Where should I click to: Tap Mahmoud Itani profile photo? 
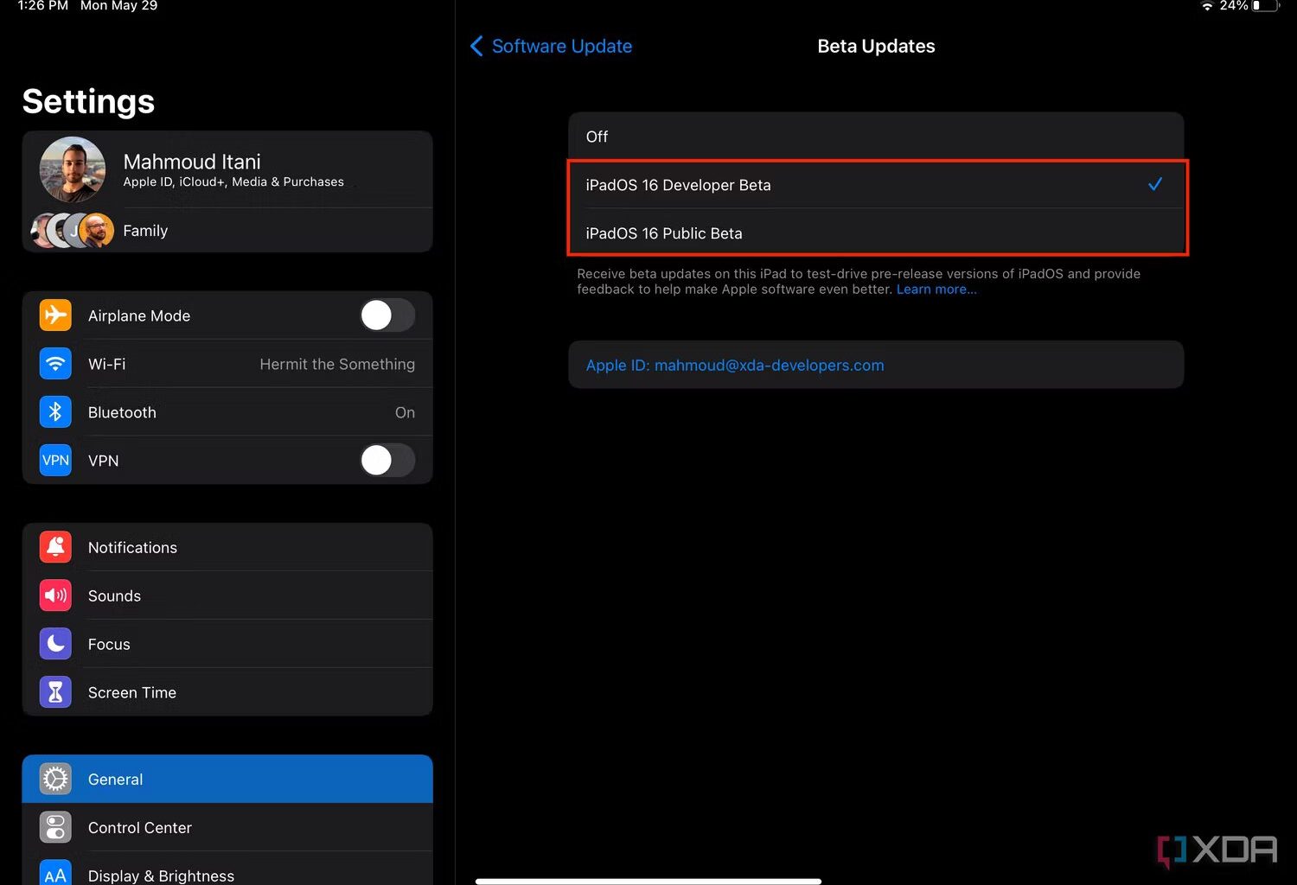[x=73, y=169]
